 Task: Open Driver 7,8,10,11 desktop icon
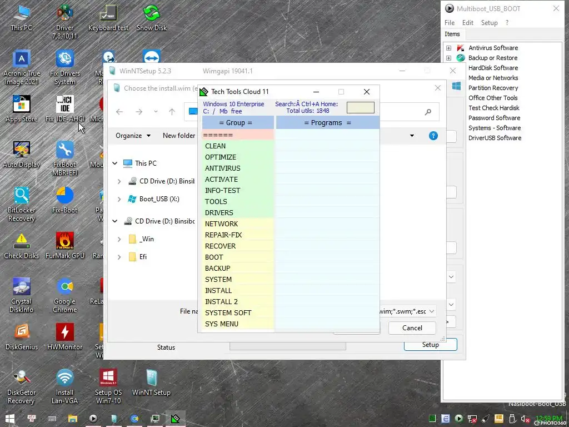[64, 22]
